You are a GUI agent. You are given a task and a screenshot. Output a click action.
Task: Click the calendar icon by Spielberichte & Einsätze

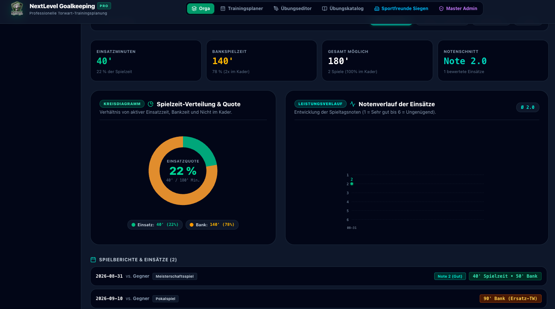(x=93, y=260)
